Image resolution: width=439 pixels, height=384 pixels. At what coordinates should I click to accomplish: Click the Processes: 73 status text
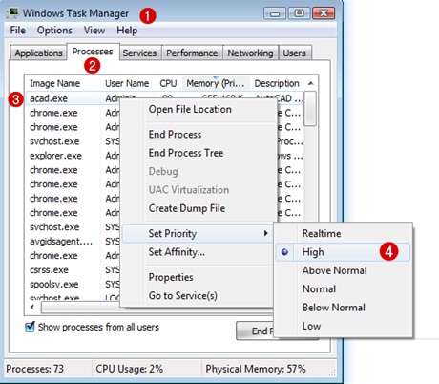34,369
